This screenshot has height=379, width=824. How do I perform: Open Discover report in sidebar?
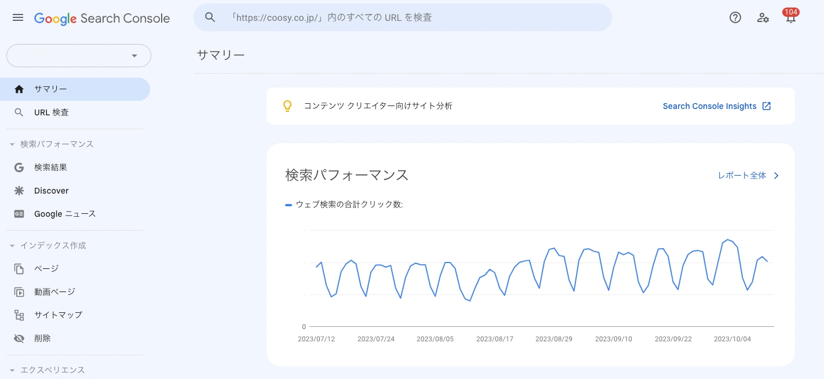[x=75, y=191]
